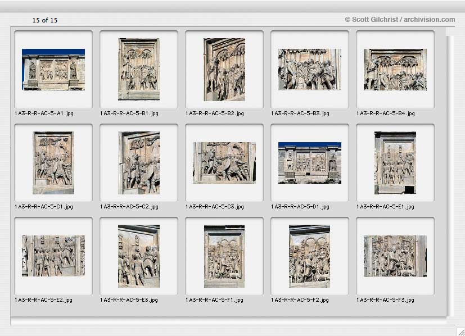The image size is (465, 336).
Task: Select thumbnail 1A3-R-R-AC-5-E1.jpg
Action: [x=395, y=163]
